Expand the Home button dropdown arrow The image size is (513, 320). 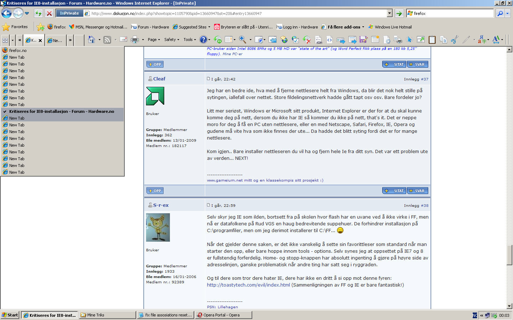tap(99, 40)
